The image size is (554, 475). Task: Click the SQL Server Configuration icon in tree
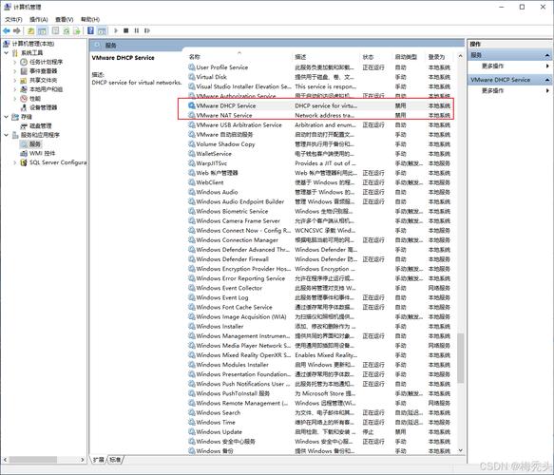[x=24, y=162]
